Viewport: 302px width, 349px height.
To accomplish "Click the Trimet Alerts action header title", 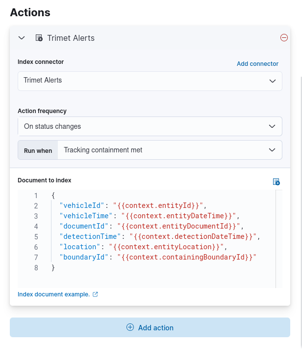I will tap(71, 38).
